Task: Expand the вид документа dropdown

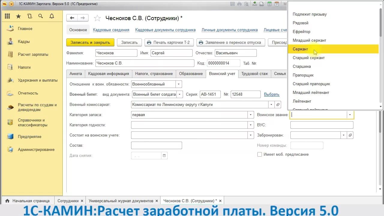Action: click(x=180, y=94)
